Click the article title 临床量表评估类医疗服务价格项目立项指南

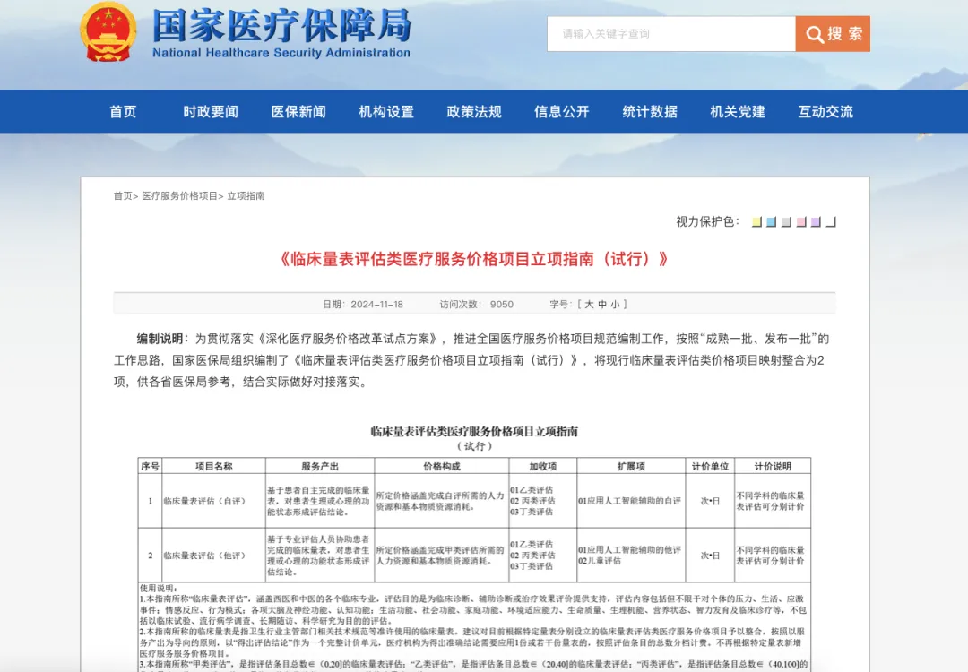484,260
